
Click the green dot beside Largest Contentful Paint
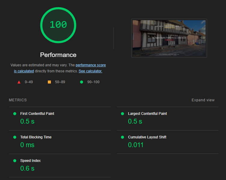pyautogui.click(x=122, y=114)
